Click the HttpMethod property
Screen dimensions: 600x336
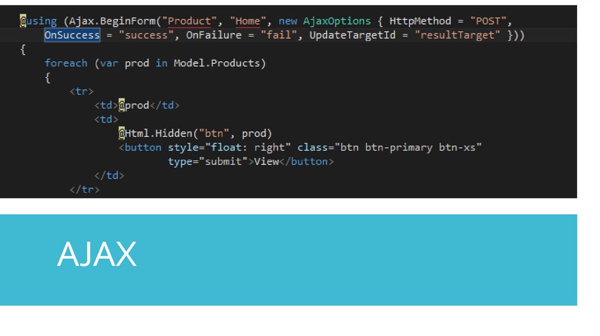(420, 21)
